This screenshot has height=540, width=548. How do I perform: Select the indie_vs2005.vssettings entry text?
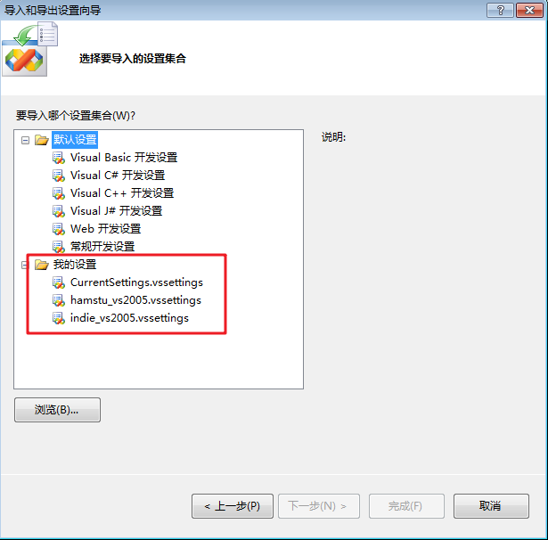point(129,318)
